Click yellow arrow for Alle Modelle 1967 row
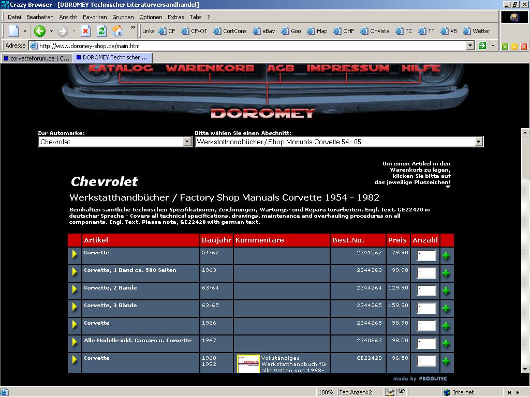 pos(75,342)
